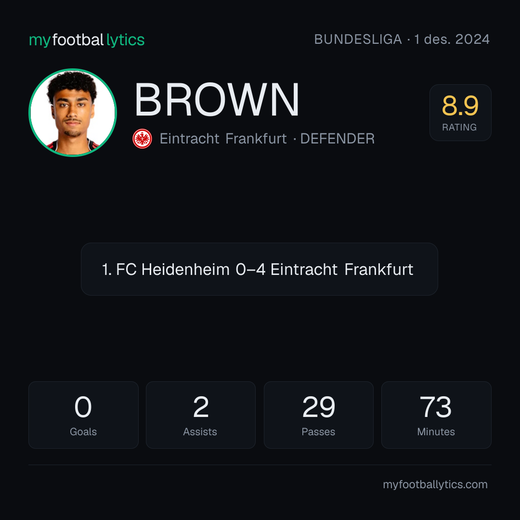Click the RATING label under 8.9

459,127
